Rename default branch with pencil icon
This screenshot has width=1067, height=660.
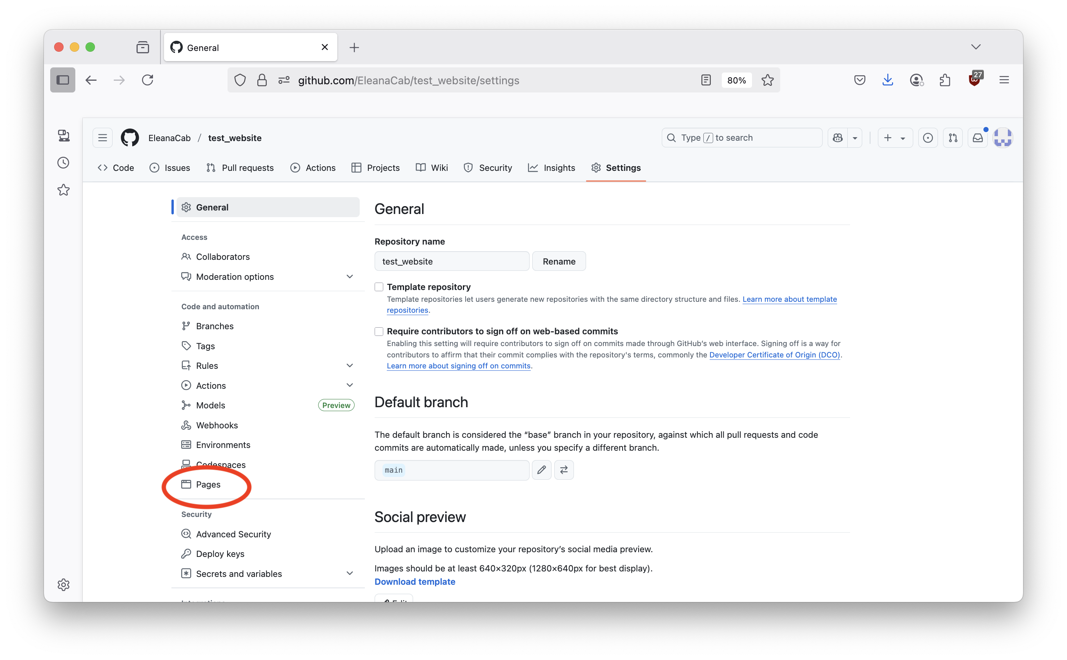click(541, 470)
